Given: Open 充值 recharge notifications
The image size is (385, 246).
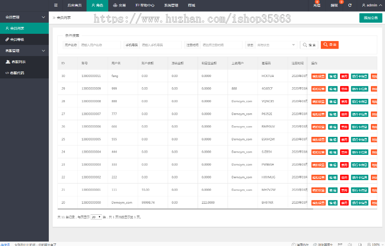Looking at the screenshot, I should [317, 6].
